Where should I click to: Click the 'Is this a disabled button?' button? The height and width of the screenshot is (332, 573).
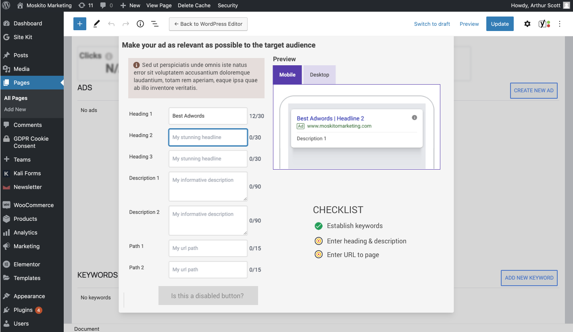click(x=208, y=296)
